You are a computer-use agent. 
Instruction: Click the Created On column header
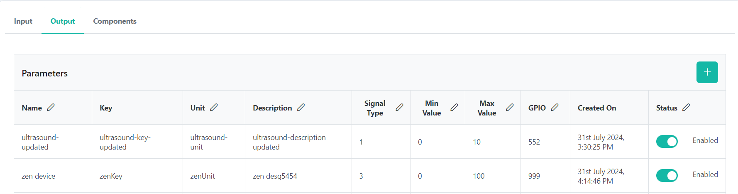coord(597,108)
